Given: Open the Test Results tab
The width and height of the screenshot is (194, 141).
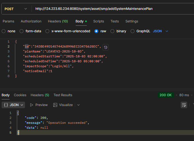Looking at the screenshot, I should 63,95.
